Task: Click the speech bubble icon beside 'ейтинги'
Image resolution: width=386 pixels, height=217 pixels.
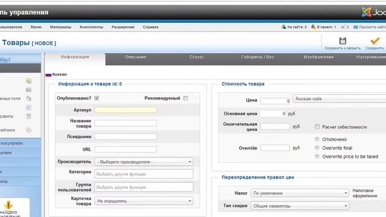Action: [28, 130]
